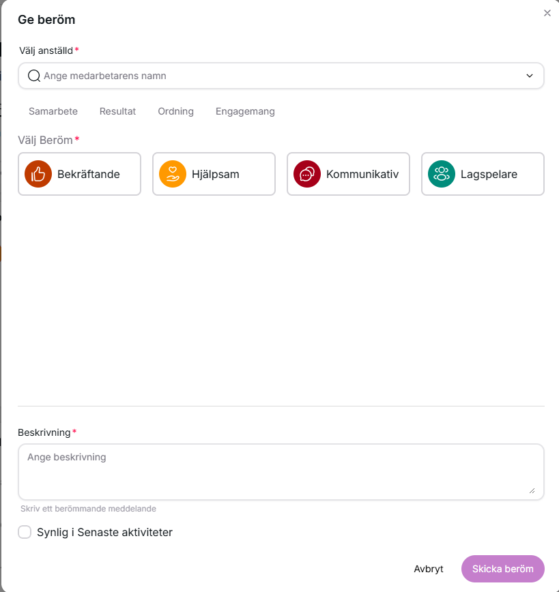Select the Ordning category tab
559x592 pixels.
(x=175, y=111)
